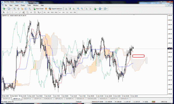Viewport: 174px width, 104px height.
Task: Switch to EURJPY,H1 chart tab
Action: coord(7,98)
